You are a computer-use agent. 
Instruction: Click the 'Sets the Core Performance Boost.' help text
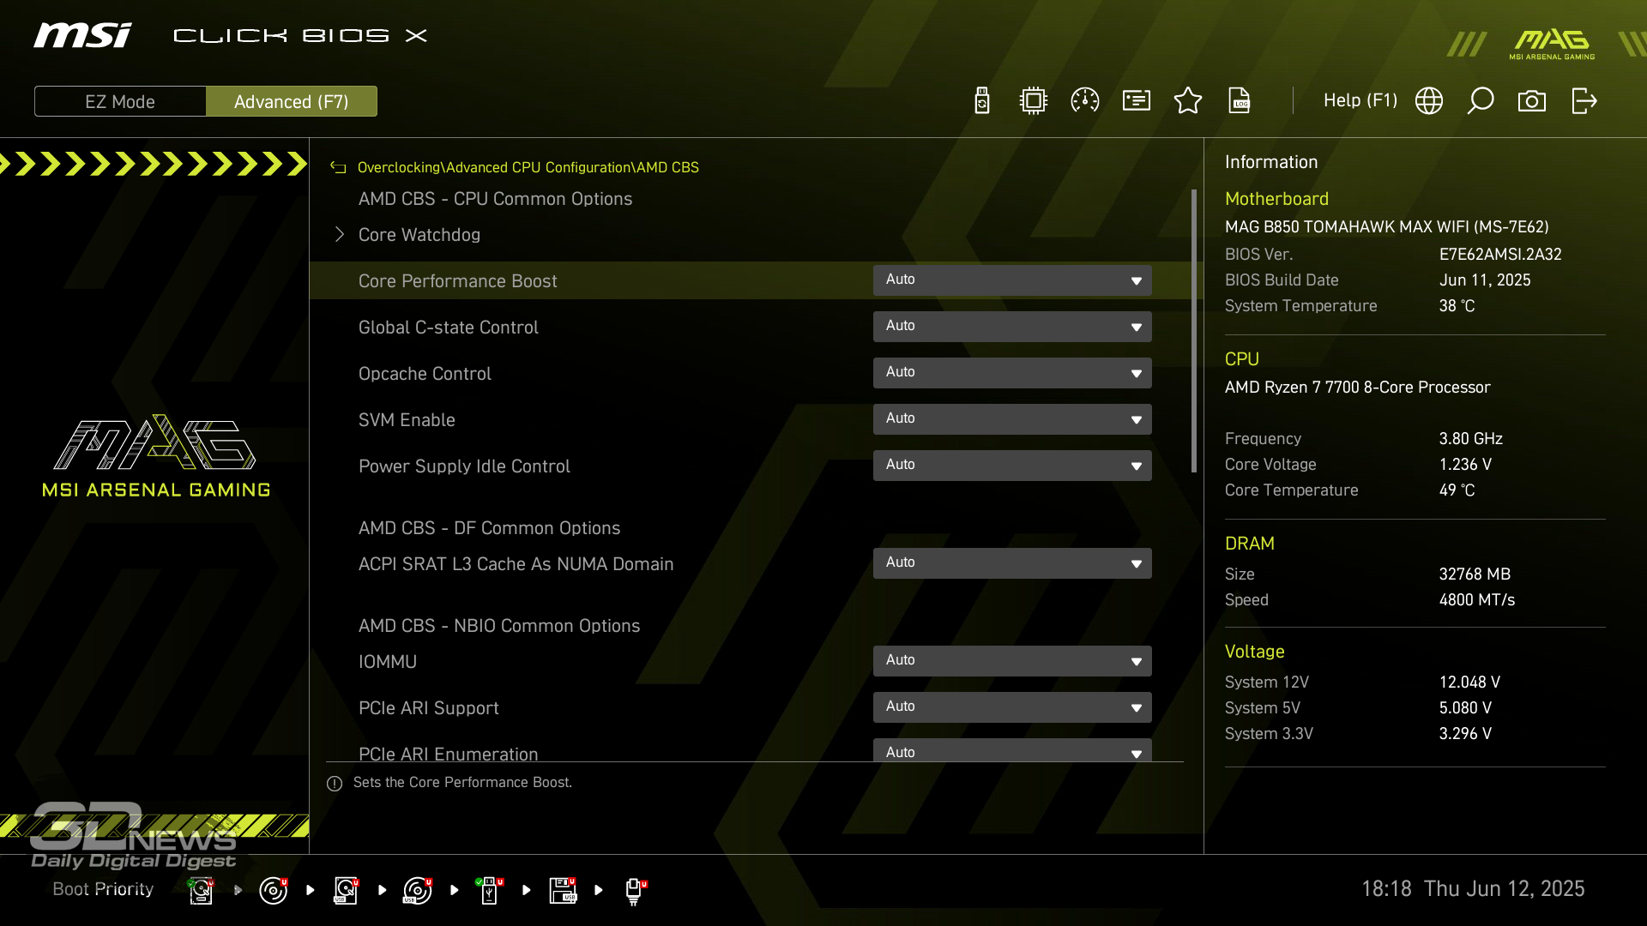coord(462,783)
